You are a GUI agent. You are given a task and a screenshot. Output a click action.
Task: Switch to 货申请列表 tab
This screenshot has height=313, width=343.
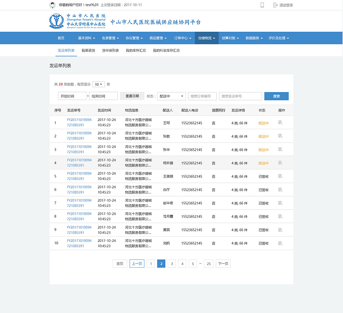[110, 51]
